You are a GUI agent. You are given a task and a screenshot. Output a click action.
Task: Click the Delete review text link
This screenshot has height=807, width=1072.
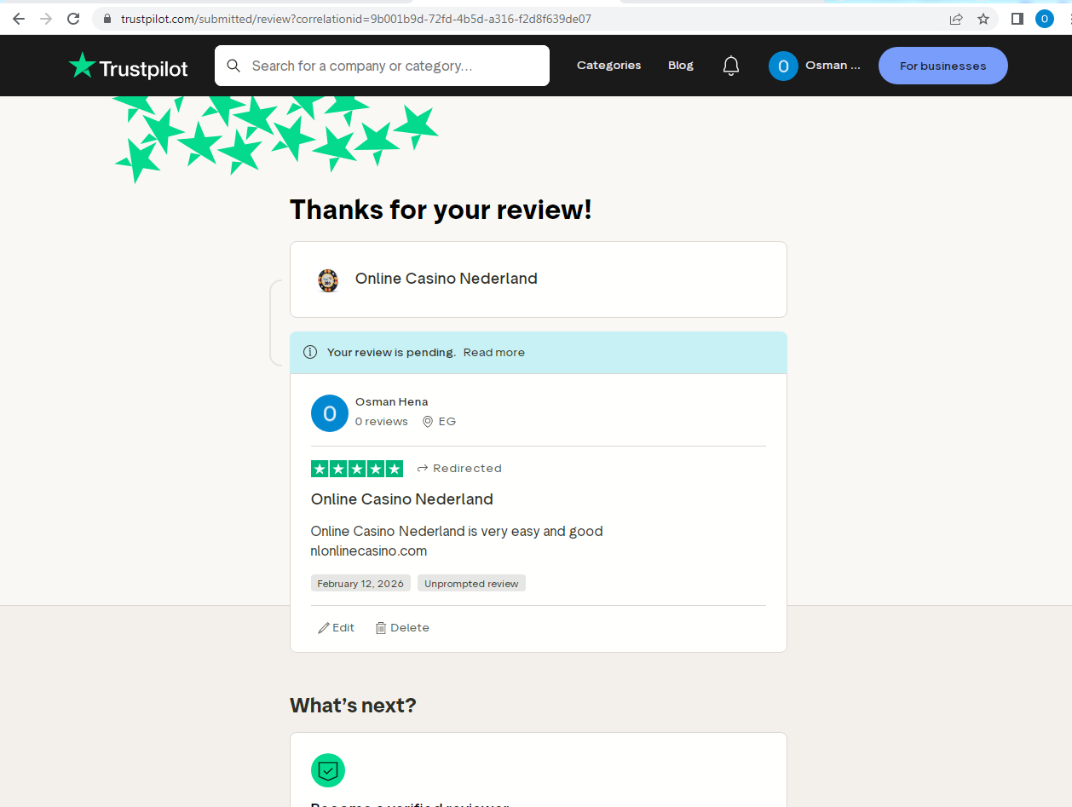410,628
